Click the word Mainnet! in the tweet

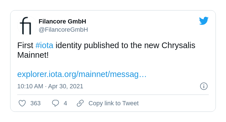pos(33,55)
